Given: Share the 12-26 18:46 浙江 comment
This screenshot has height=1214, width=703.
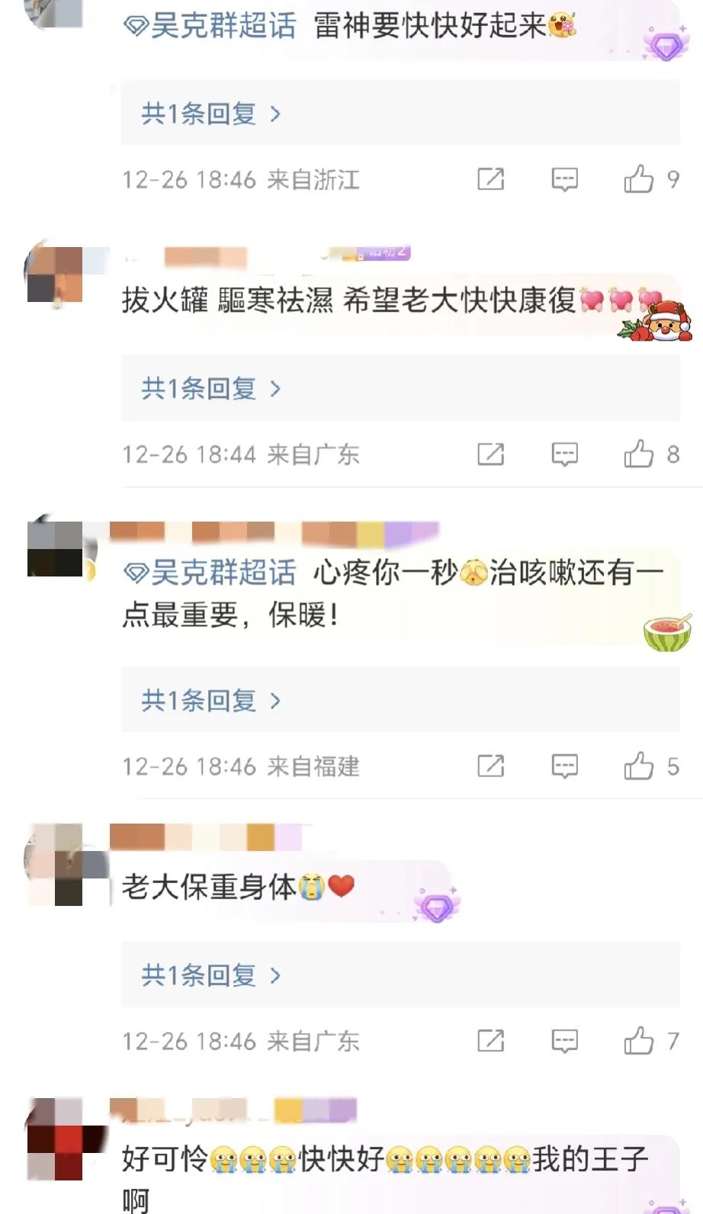Looking at the screenshot, I should click(x=490, y=179).
